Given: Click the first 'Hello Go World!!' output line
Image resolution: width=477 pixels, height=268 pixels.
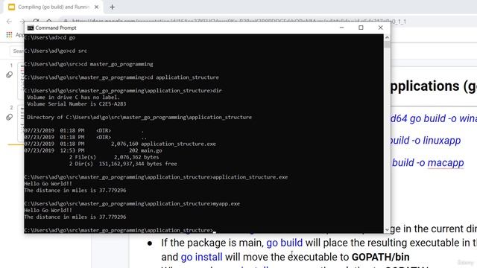Looking at the screenshot, I should (48, 184).
